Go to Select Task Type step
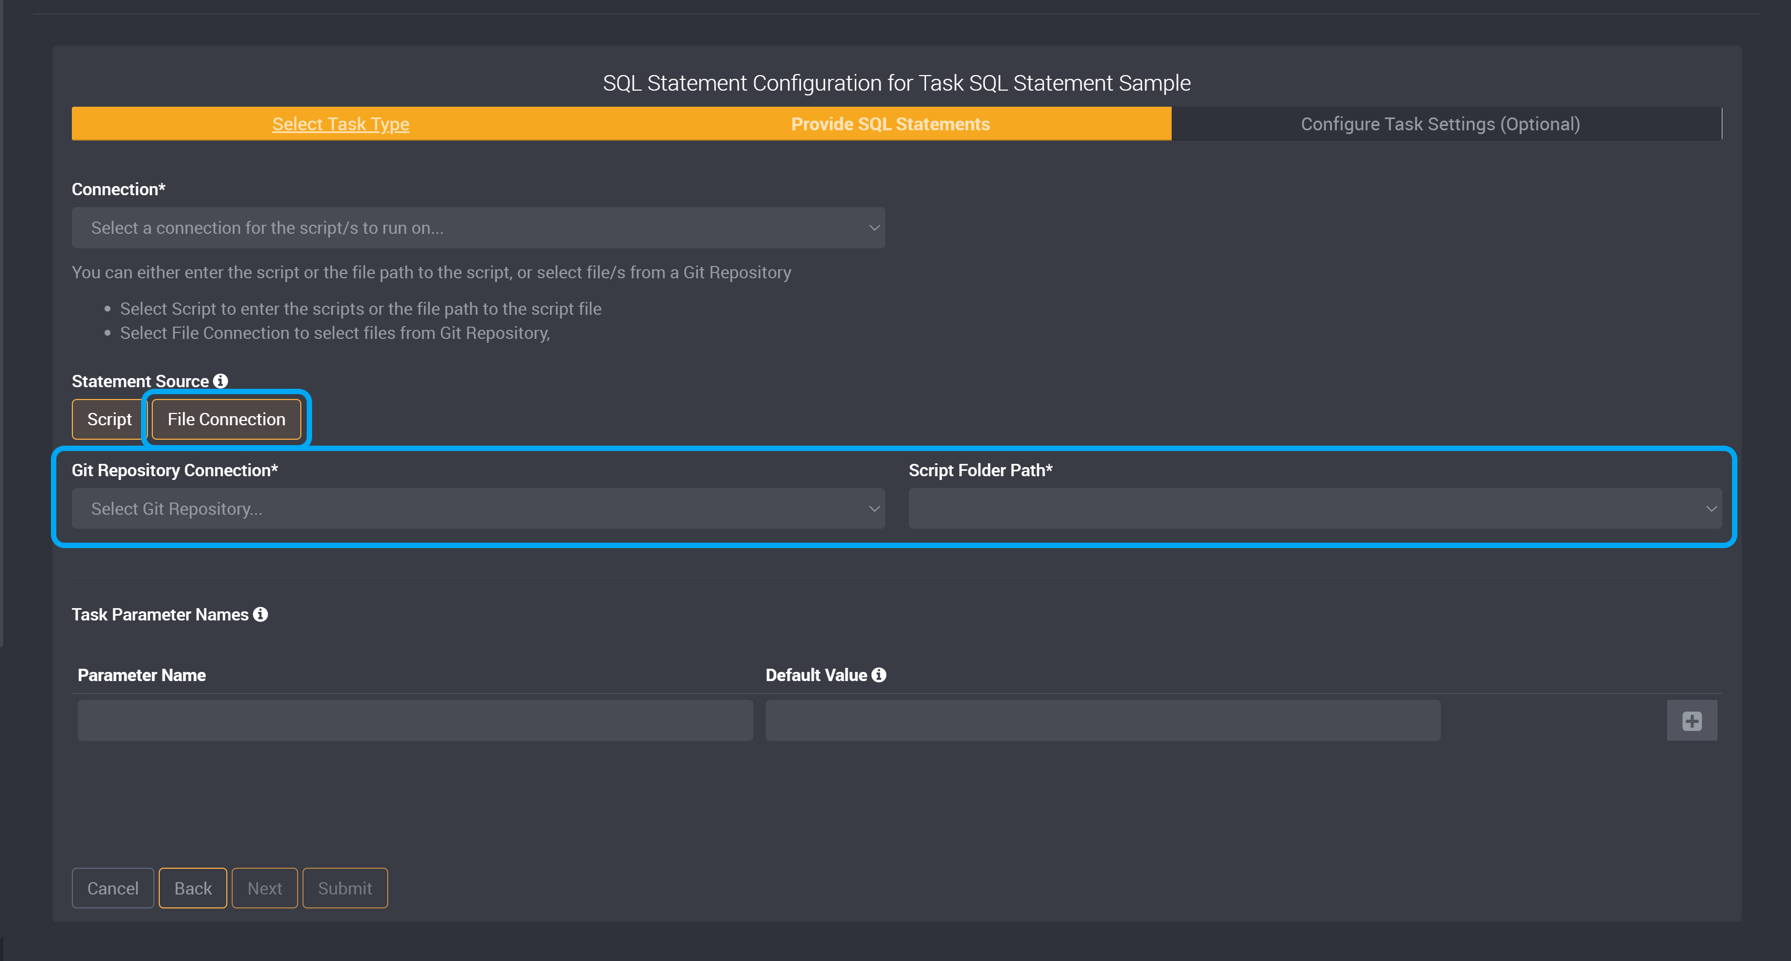Viewport: 1791px width, 961px height. coord(341,124)
